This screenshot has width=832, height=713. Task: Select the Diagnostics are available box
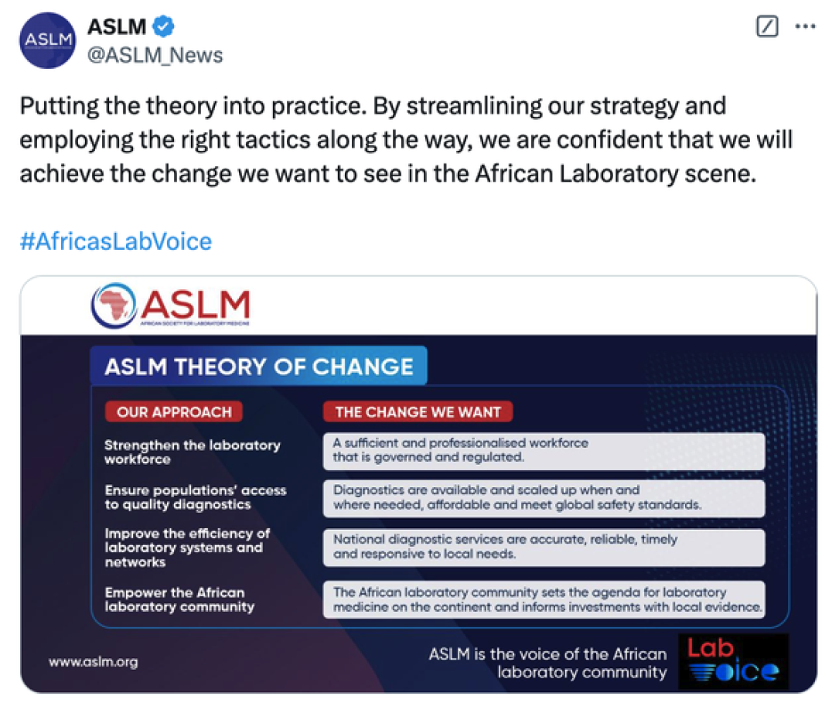[544, 498]
